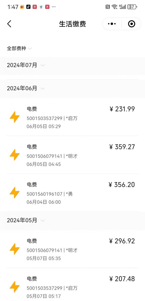Collapse the 2024年06月 section
The image size is (145, 301).
[72, 88]
